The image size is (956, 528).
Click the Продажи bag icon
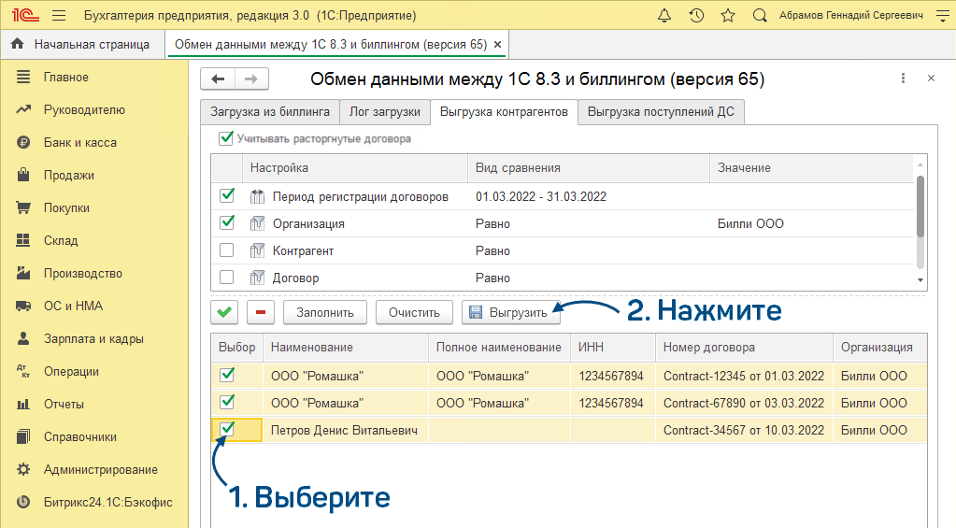tap(23, 175)
